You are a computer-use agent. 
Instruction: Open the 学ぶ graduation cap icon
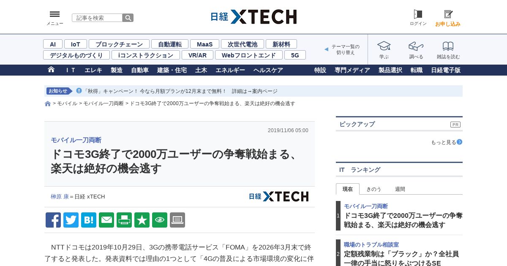[384, 46]
